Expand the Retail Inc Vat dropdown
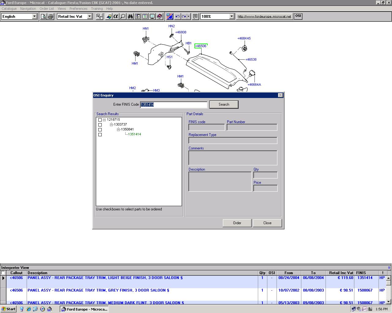The image size is (392, 313). [x=90, y=17]
